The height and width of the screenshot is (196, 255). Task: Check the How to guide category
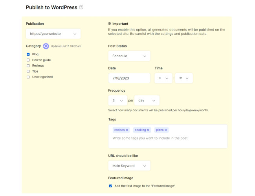click(28, 60)
